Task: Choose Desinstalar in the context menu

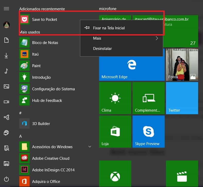Action: point(121,49)
